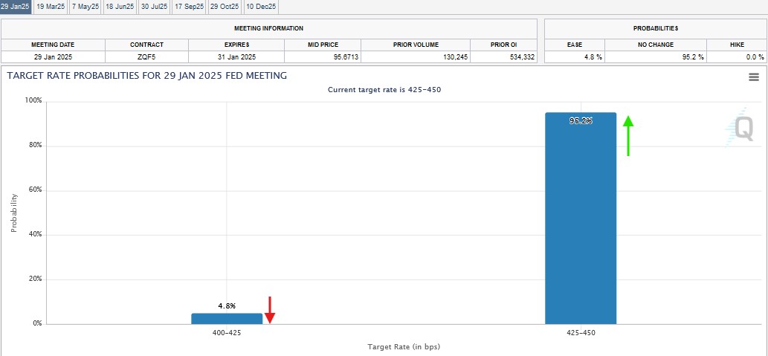768x356 pixels.
Task: Click the Q watermark logo
Action: click(x=742, y=129)
